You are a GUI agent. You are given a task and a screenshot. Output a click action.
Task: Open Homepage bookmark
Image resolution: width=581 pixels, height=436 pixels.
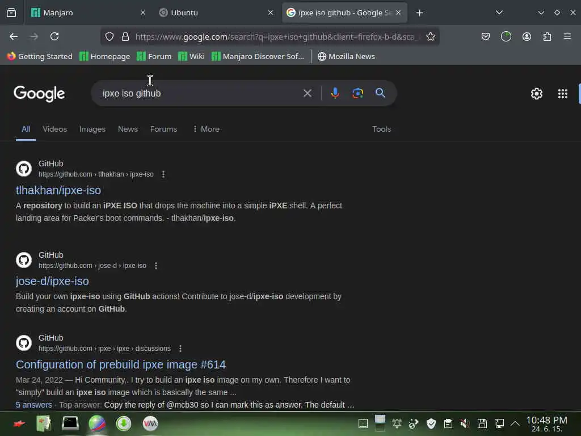105,56
